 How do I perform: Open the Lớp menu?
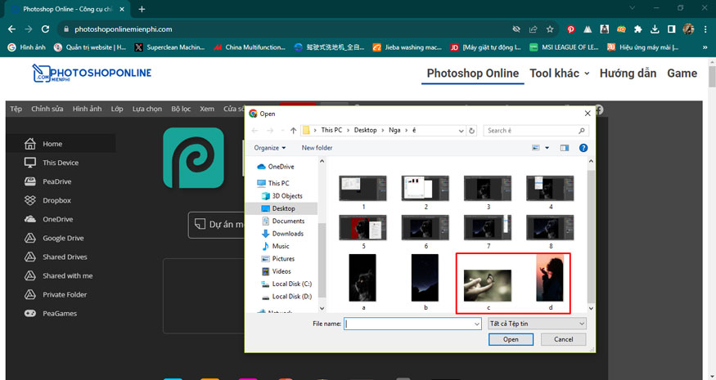[117, 109]
